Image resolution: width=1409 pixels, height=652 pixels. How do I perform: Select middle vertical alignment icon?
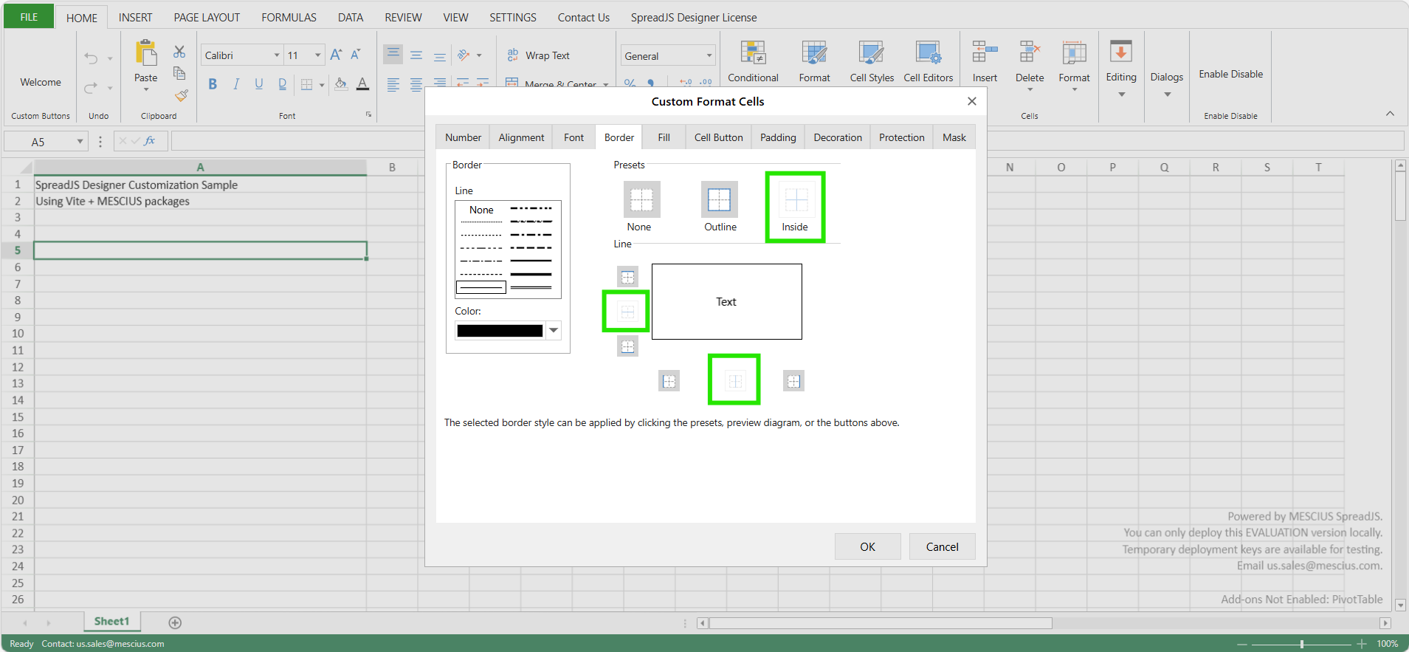(x=416, y=55)
